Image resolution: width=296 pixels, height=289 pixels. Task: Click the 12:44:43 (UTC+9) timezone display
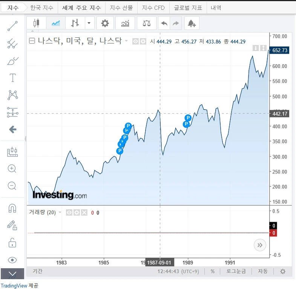[178, 271]
